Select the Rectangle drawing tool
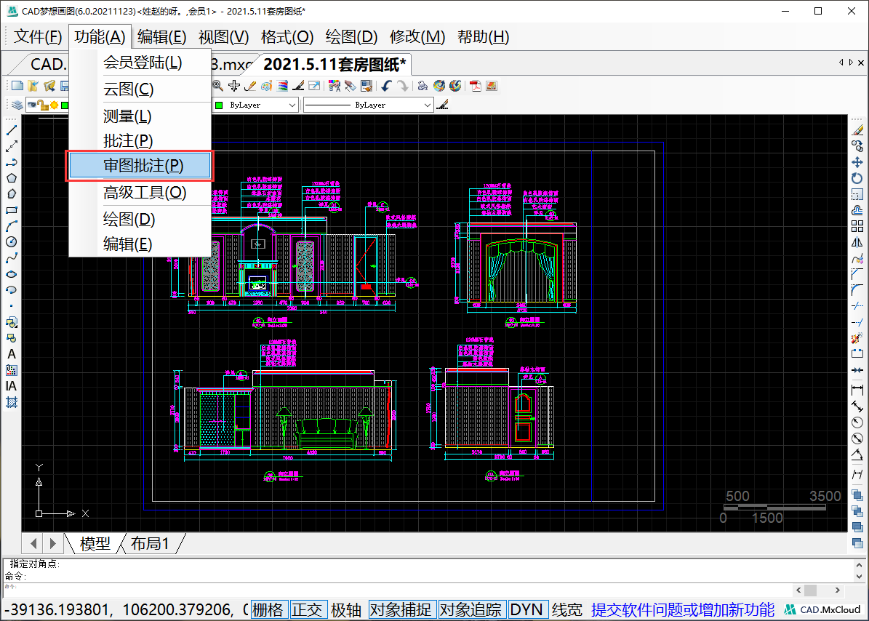Screen dimensions: 869x621 11,210
